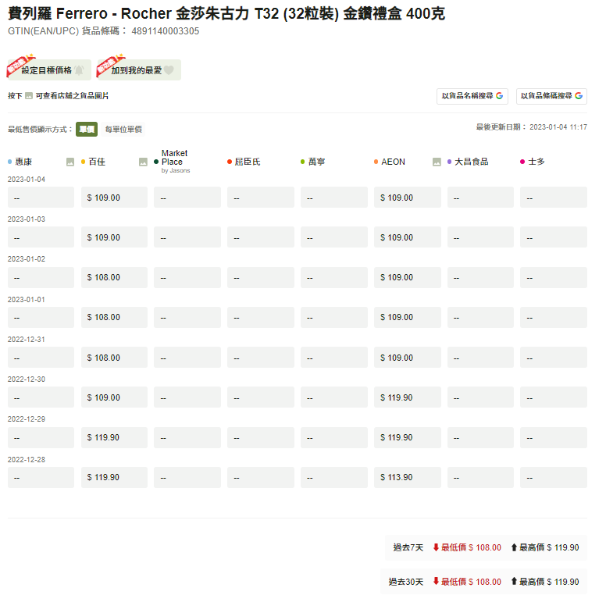Select 單價 price display mode

pos(87,129)
